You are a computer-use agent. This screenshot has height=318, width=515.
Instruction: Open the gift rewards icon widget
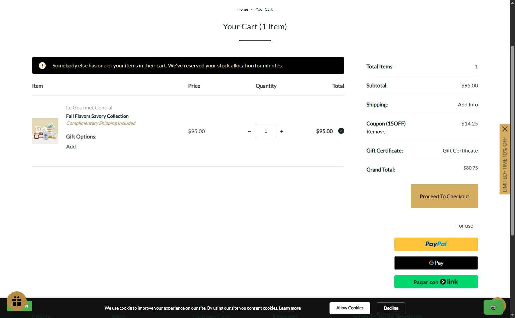click(x=17, y=301)
